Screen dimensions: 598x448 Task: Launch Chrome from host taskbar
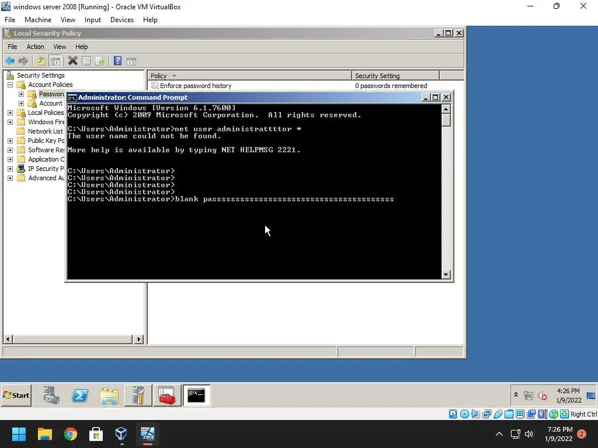click(71, 434)
